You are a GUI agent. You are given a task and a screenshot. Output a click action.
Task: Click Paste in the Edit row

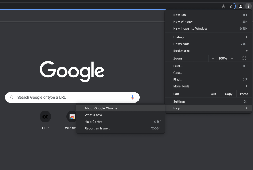(244, 94)
